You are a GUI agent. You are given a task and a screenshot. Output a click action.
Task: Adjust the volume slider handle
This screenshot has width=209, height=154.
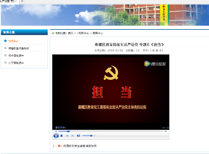pos(91,136)
